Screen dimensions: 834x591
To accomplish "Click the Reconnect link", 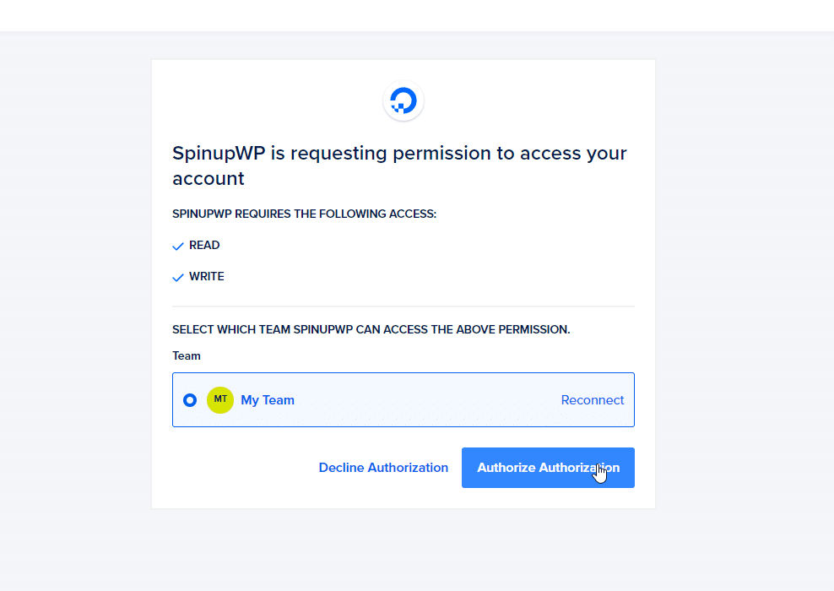I will 592,400.
